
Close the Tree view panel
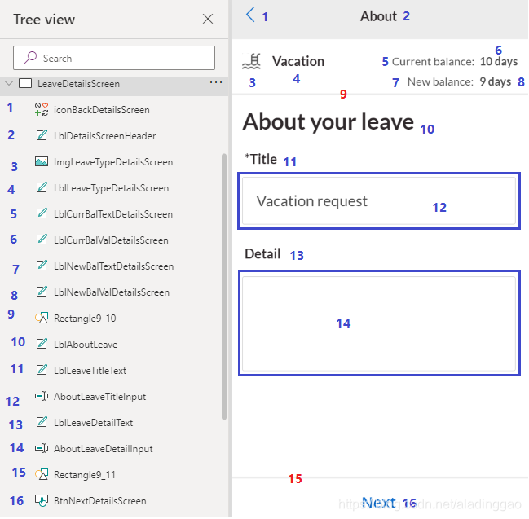tap(208, 19)
